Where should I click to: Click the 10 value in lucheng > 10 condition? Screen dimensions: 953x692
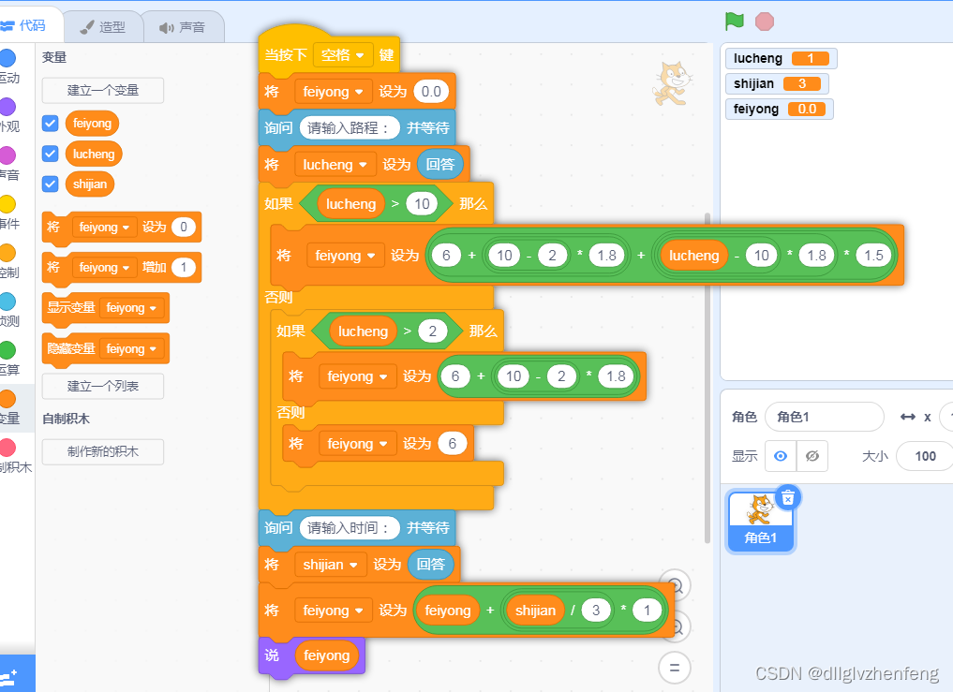(422, 203)
